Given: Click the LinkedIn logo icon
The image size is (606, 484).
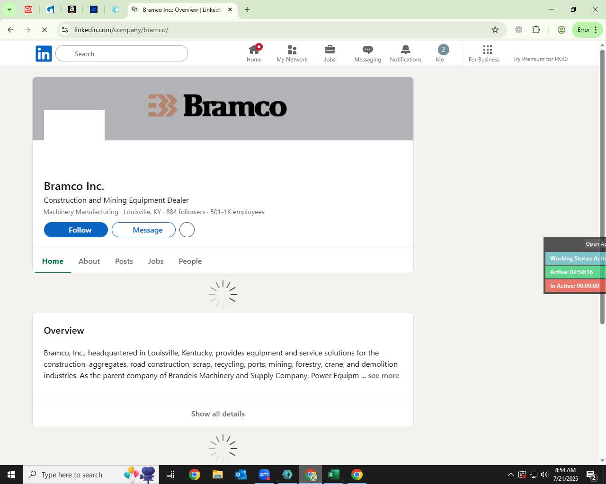Looking at the screenshot, I should pos(44,54).
